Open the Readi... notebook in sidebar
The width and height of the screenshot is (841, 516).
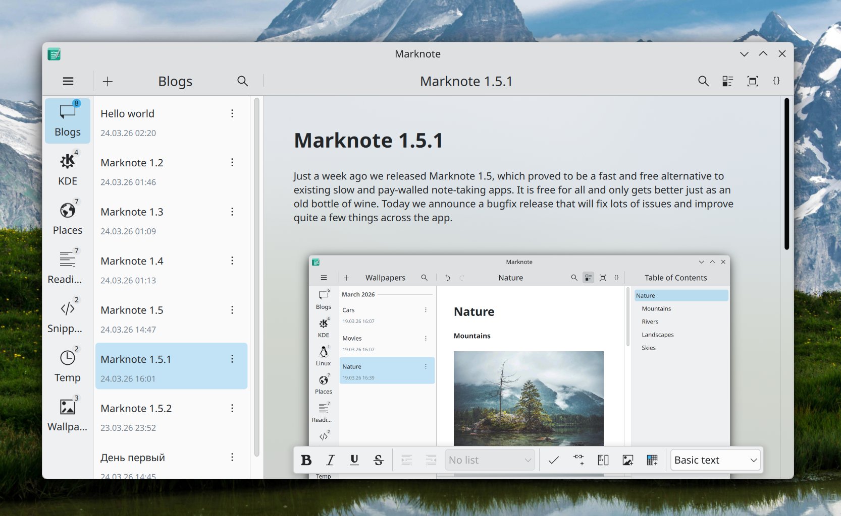pos(68,268)
